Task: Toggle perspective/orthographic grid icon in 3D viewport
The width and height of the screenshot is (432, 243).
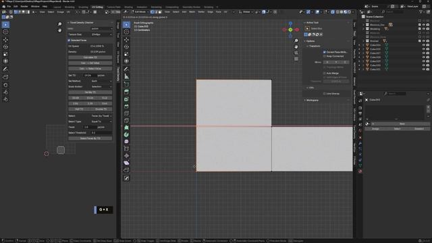Action: point(296,59)
